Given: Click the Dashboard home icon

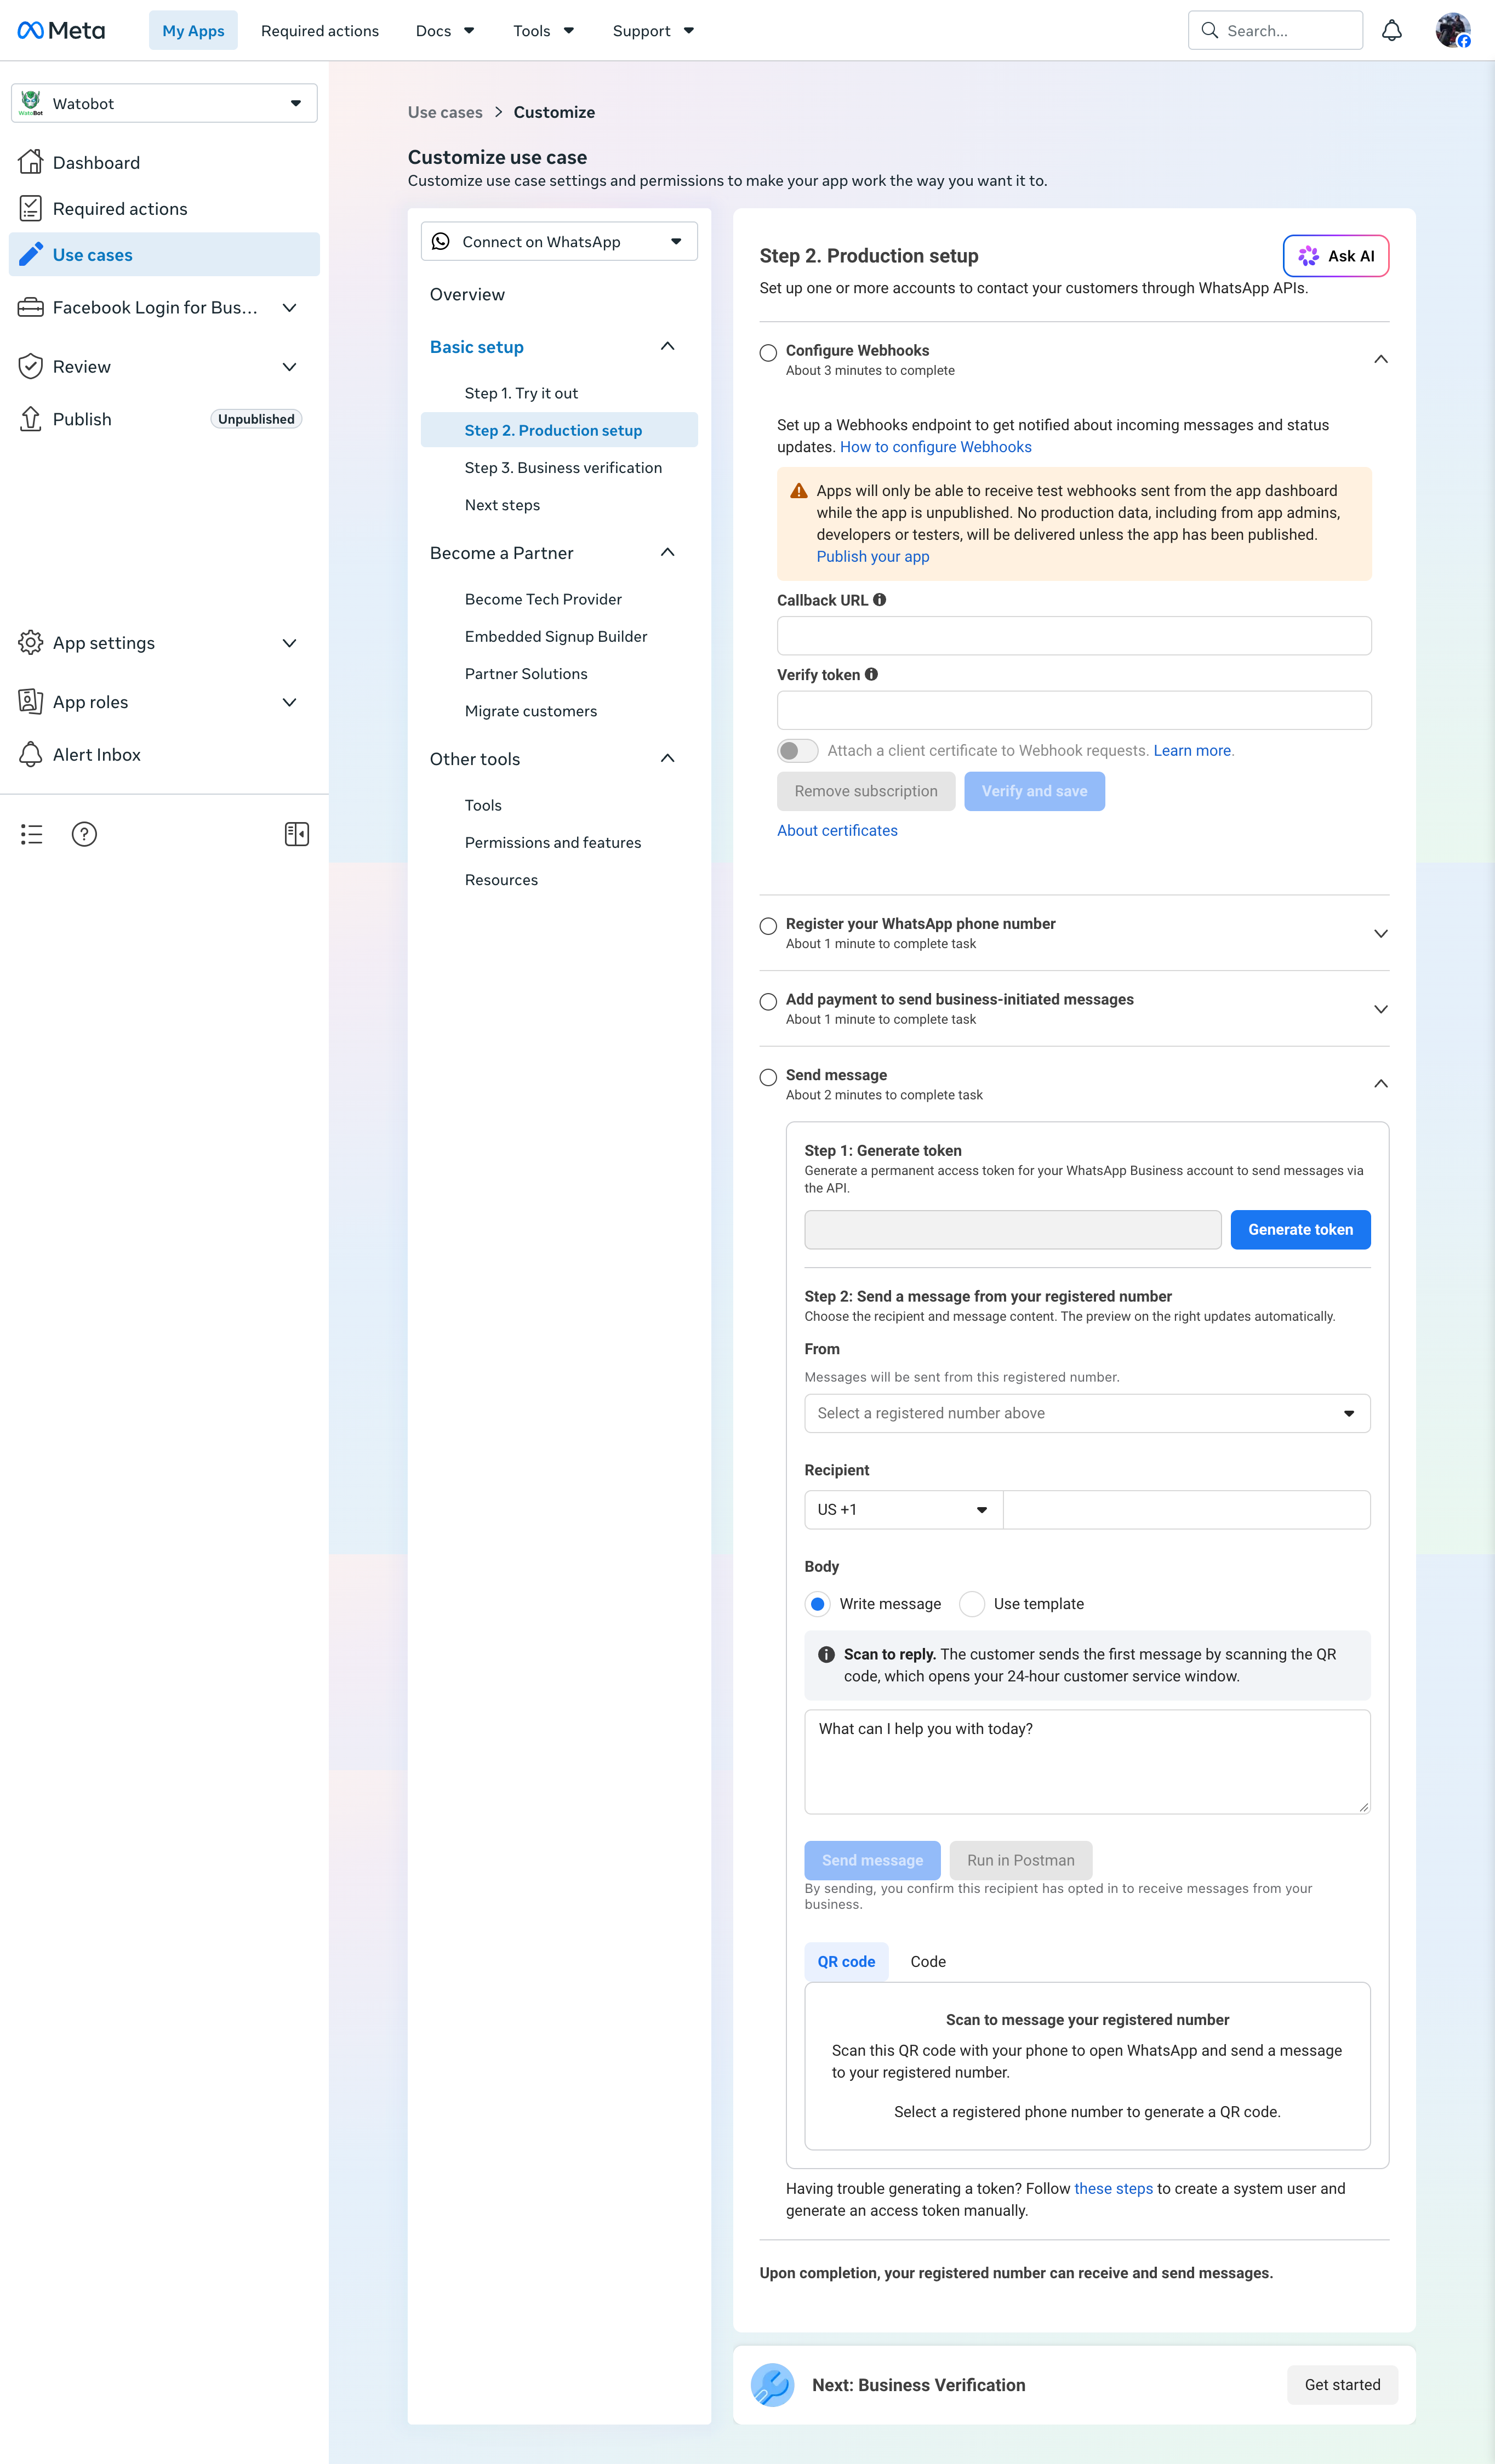Looking at the screenshot, I should click(31, 162).
